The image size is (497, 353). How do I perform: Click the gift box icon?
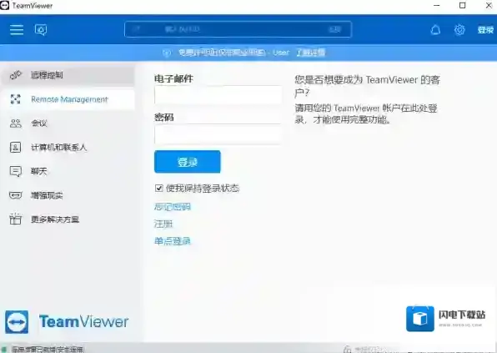click(x=16, y=219)
